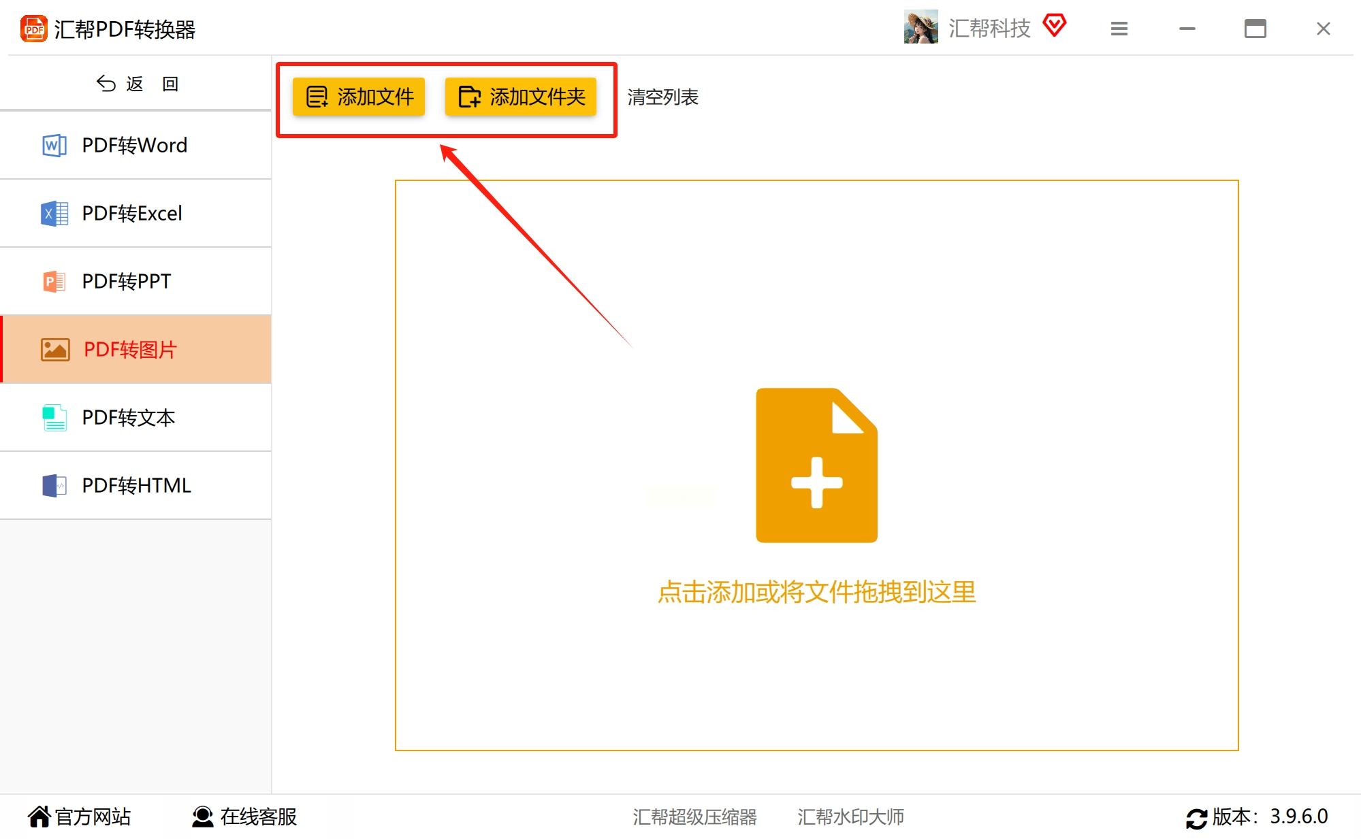Click the 在线客服 headset icon

click(x=202, y=817)
